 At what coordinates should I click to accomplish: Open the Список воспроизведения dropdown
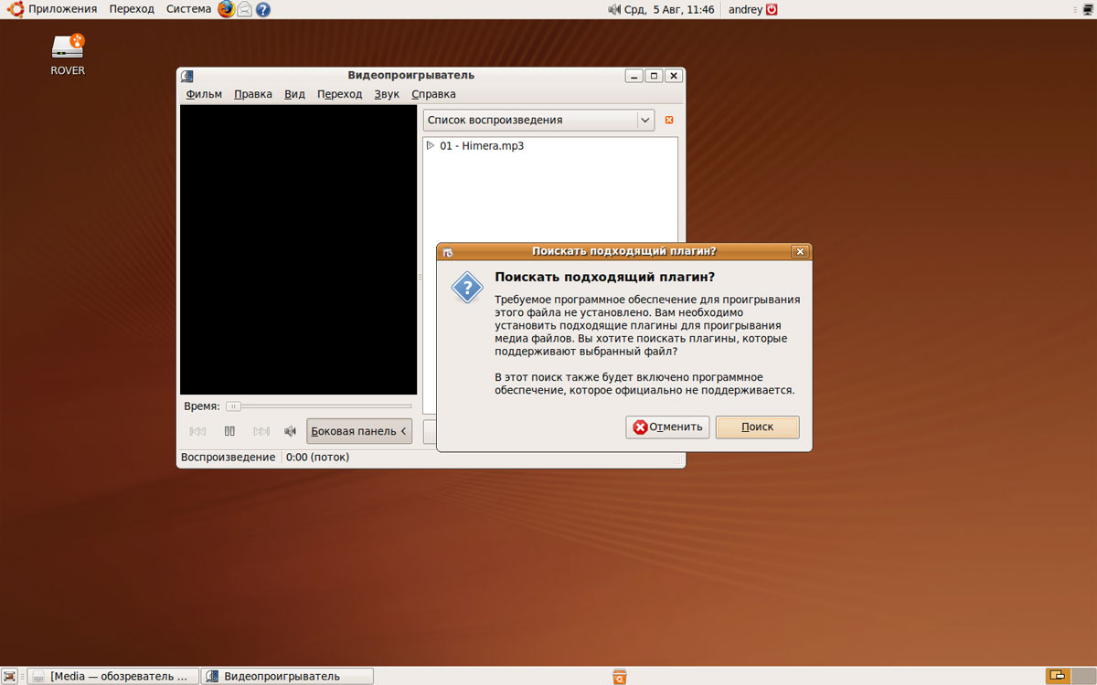click(x=538, y=121)
